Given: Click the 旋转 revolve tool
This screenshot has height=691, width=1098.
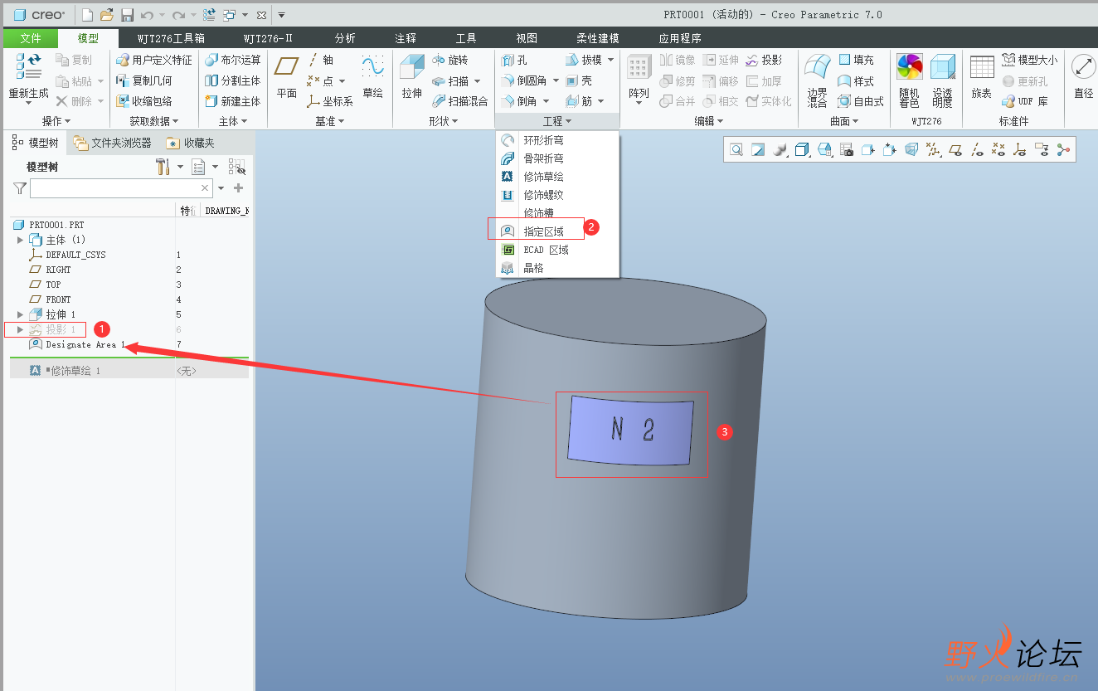Looking at the screenshot, I should click(x=450, y=60).
